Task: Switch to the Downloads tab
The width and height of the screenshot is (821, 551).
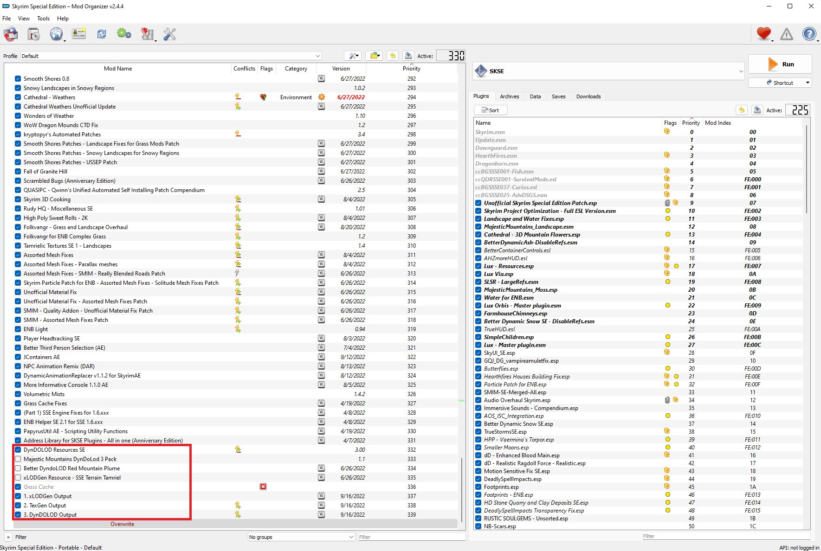Action: (x=588, y=96)
